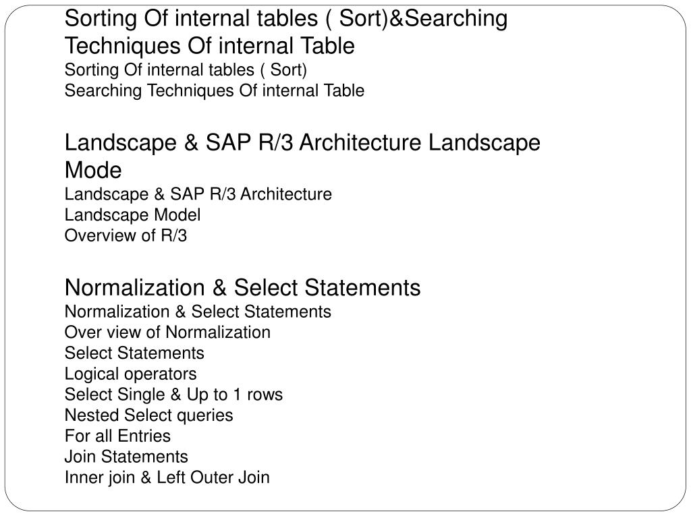Click the large 'Normalization & Select Statements' heading
691x518 pixels.
click(243, 287)
